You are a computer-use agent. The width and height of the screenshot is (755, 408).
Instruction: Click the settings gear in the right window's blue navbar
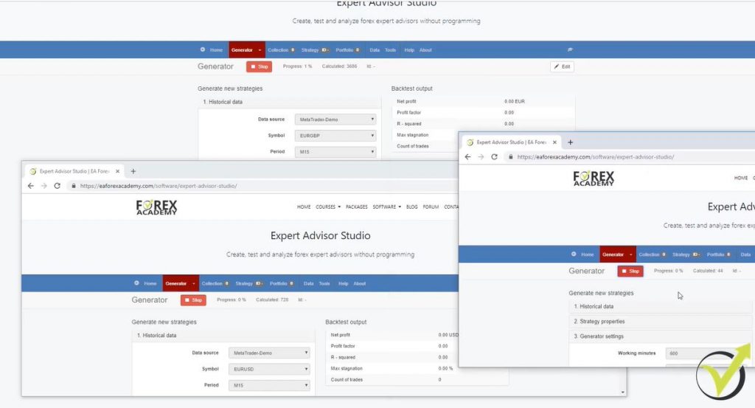point(574,254)
